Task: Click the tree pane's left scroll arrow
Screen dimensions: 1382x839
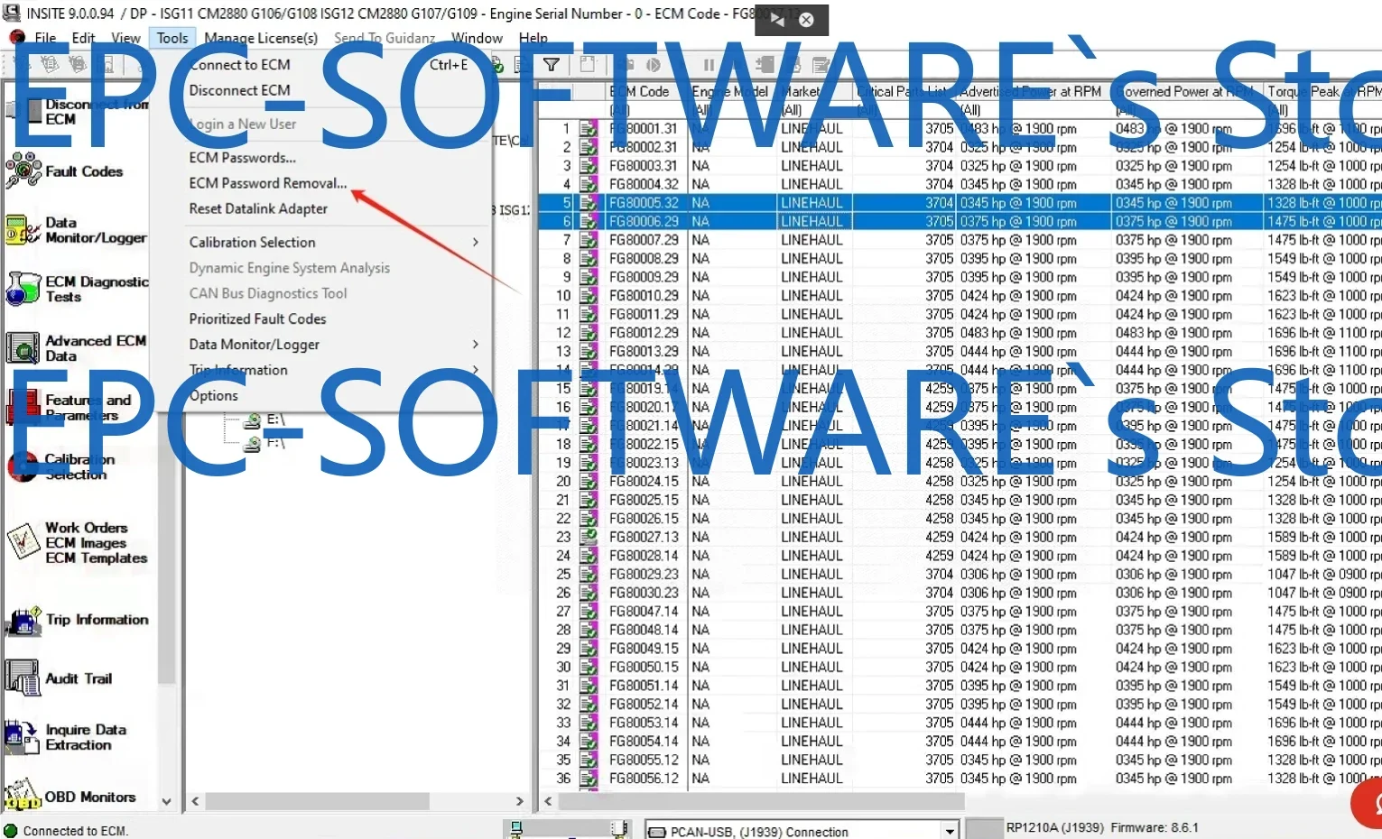Action: pyautogui.click(x=196, y=801)
